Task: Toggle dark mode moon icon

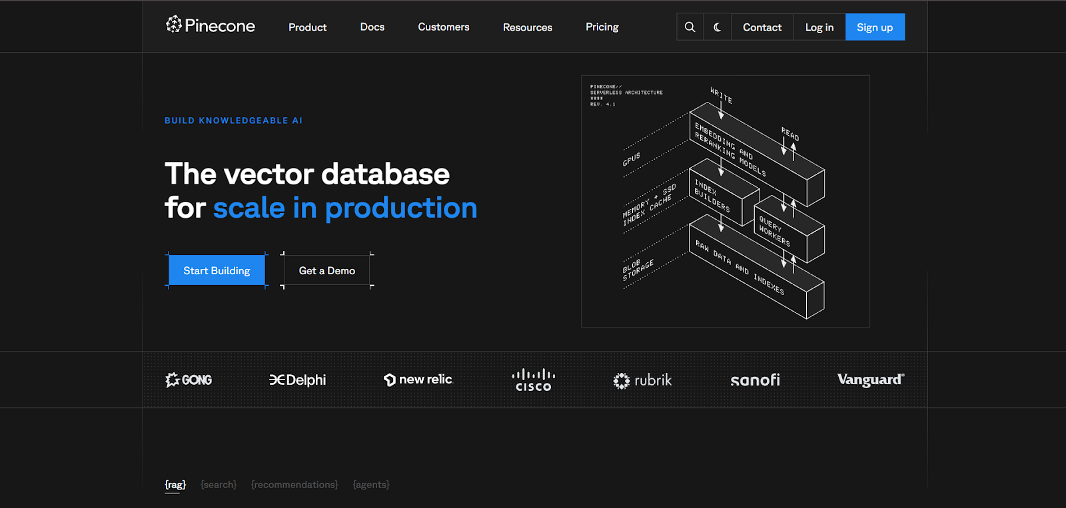Action: [x=718, y=27]
